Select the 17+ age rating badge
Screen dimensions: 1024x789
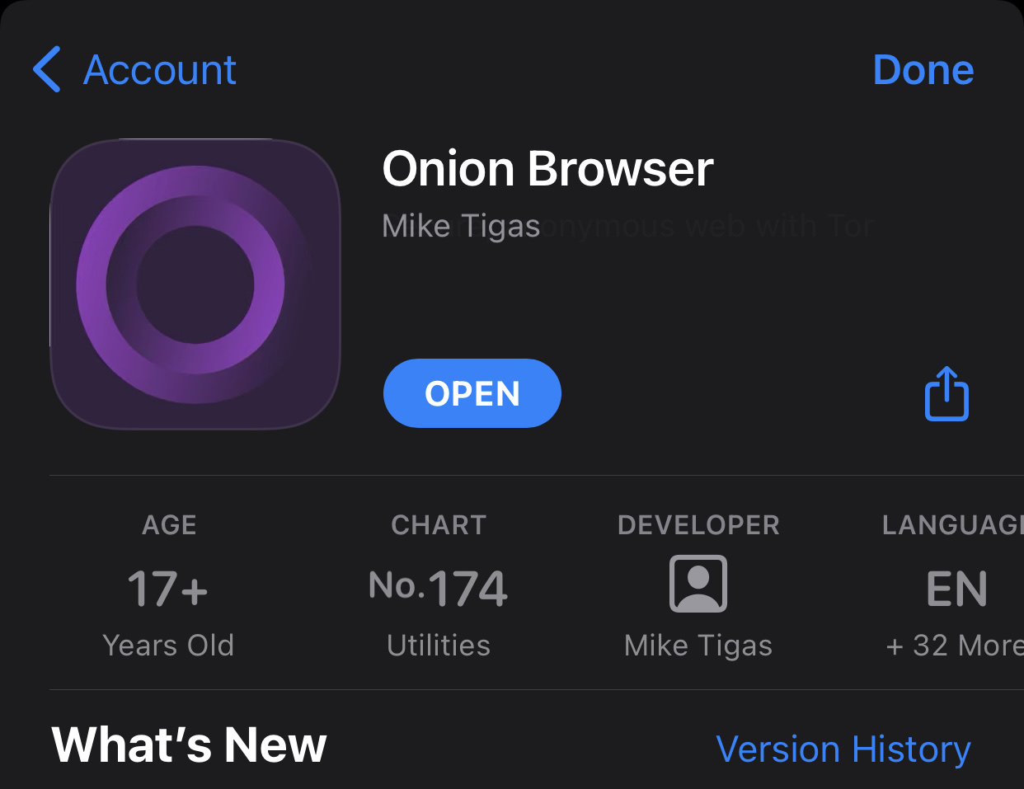(x=168, y=587)
